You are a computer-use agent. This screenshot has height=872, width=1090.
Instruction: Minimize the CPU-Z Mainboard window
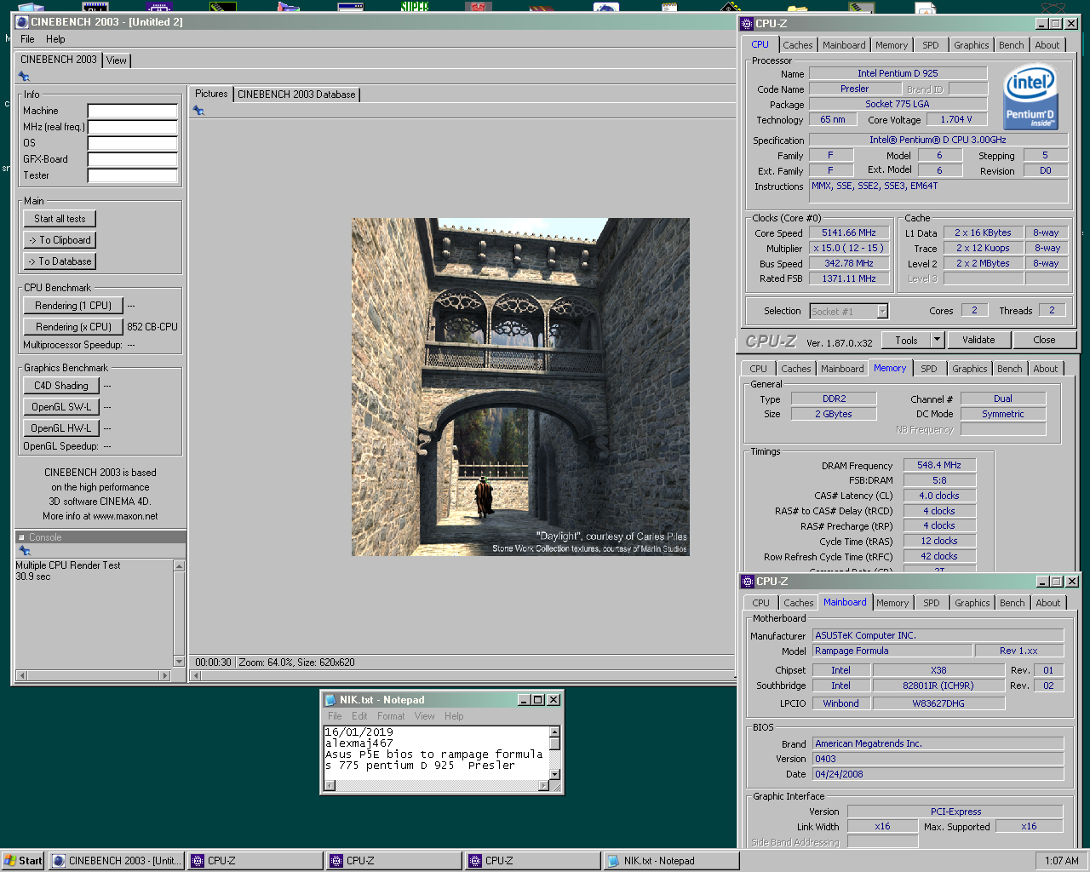pos(1042,582)
